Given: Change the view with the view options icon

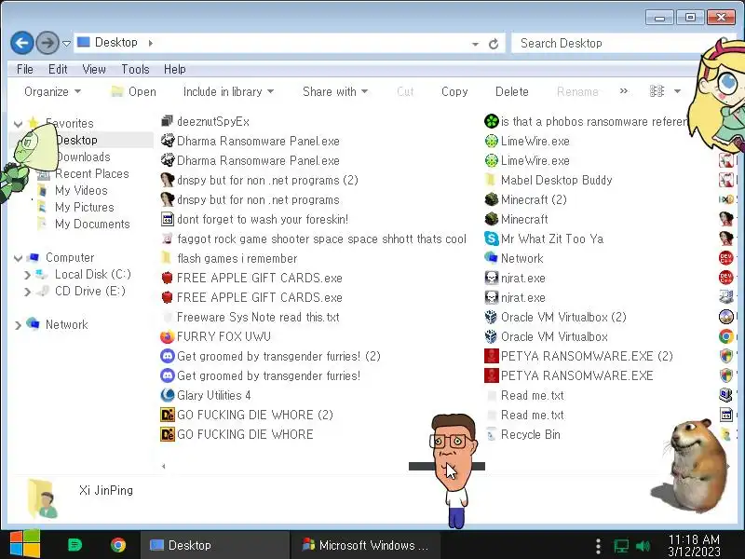Looking at the screenshot, I should click(657, 90).
